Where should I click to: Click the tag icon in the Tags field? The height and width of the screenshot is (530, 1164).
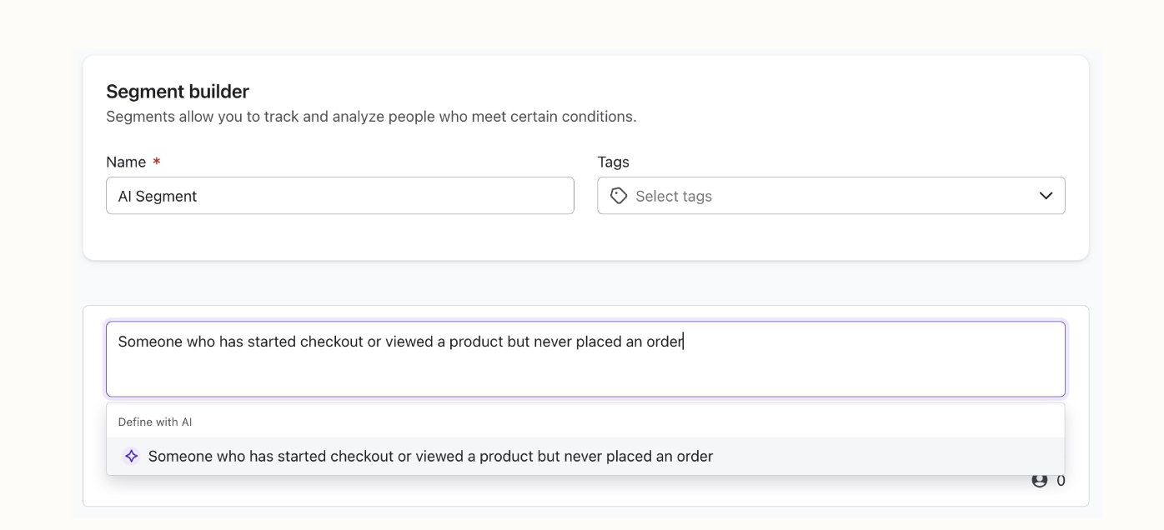pos(619,196)
